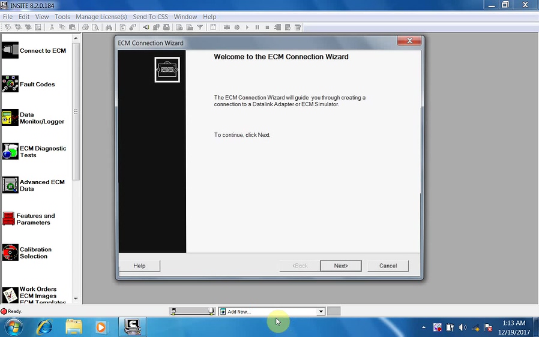Screen dimensions: 539x337
Task: Click the Find binoculars toolbar icon
Action: point(109,27)
